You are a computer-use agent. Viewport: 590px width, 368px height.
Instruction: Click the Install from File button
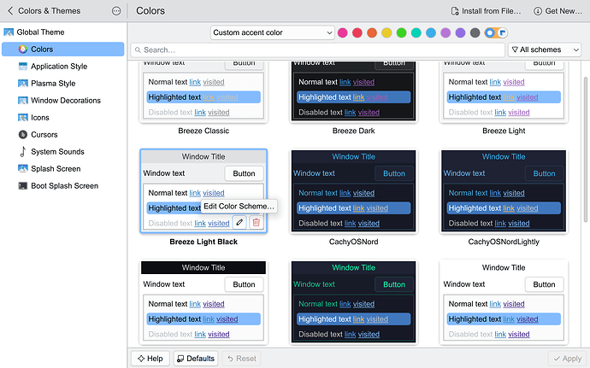[486, 11]
